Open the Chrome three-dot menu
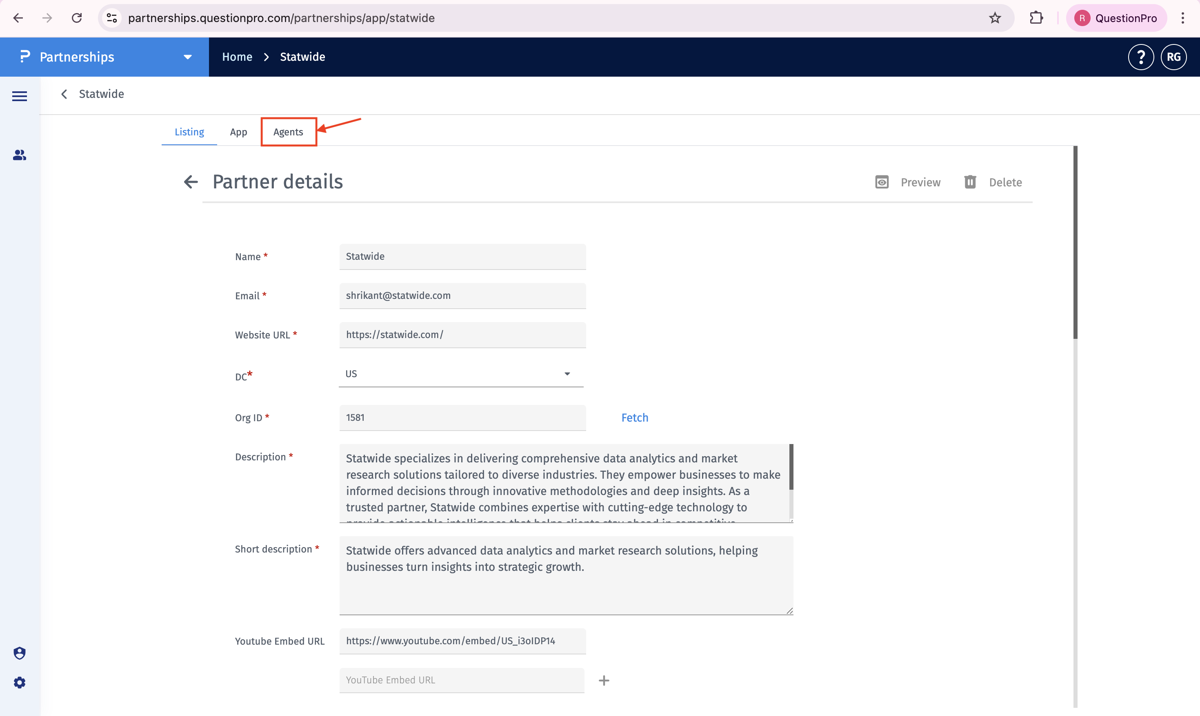 click(1182, 18)
